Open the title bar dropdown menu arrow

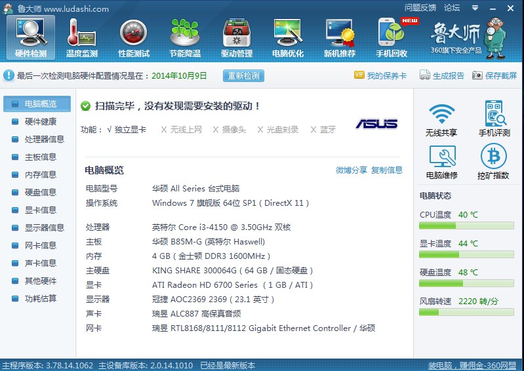click(475, 8)
